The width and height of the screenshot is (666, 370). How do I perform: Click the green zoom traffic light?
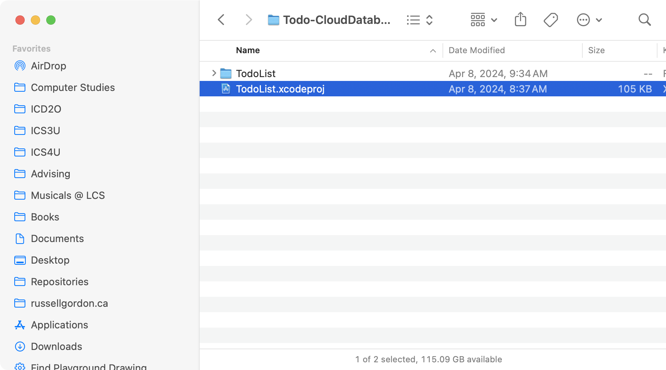[50, 20]
